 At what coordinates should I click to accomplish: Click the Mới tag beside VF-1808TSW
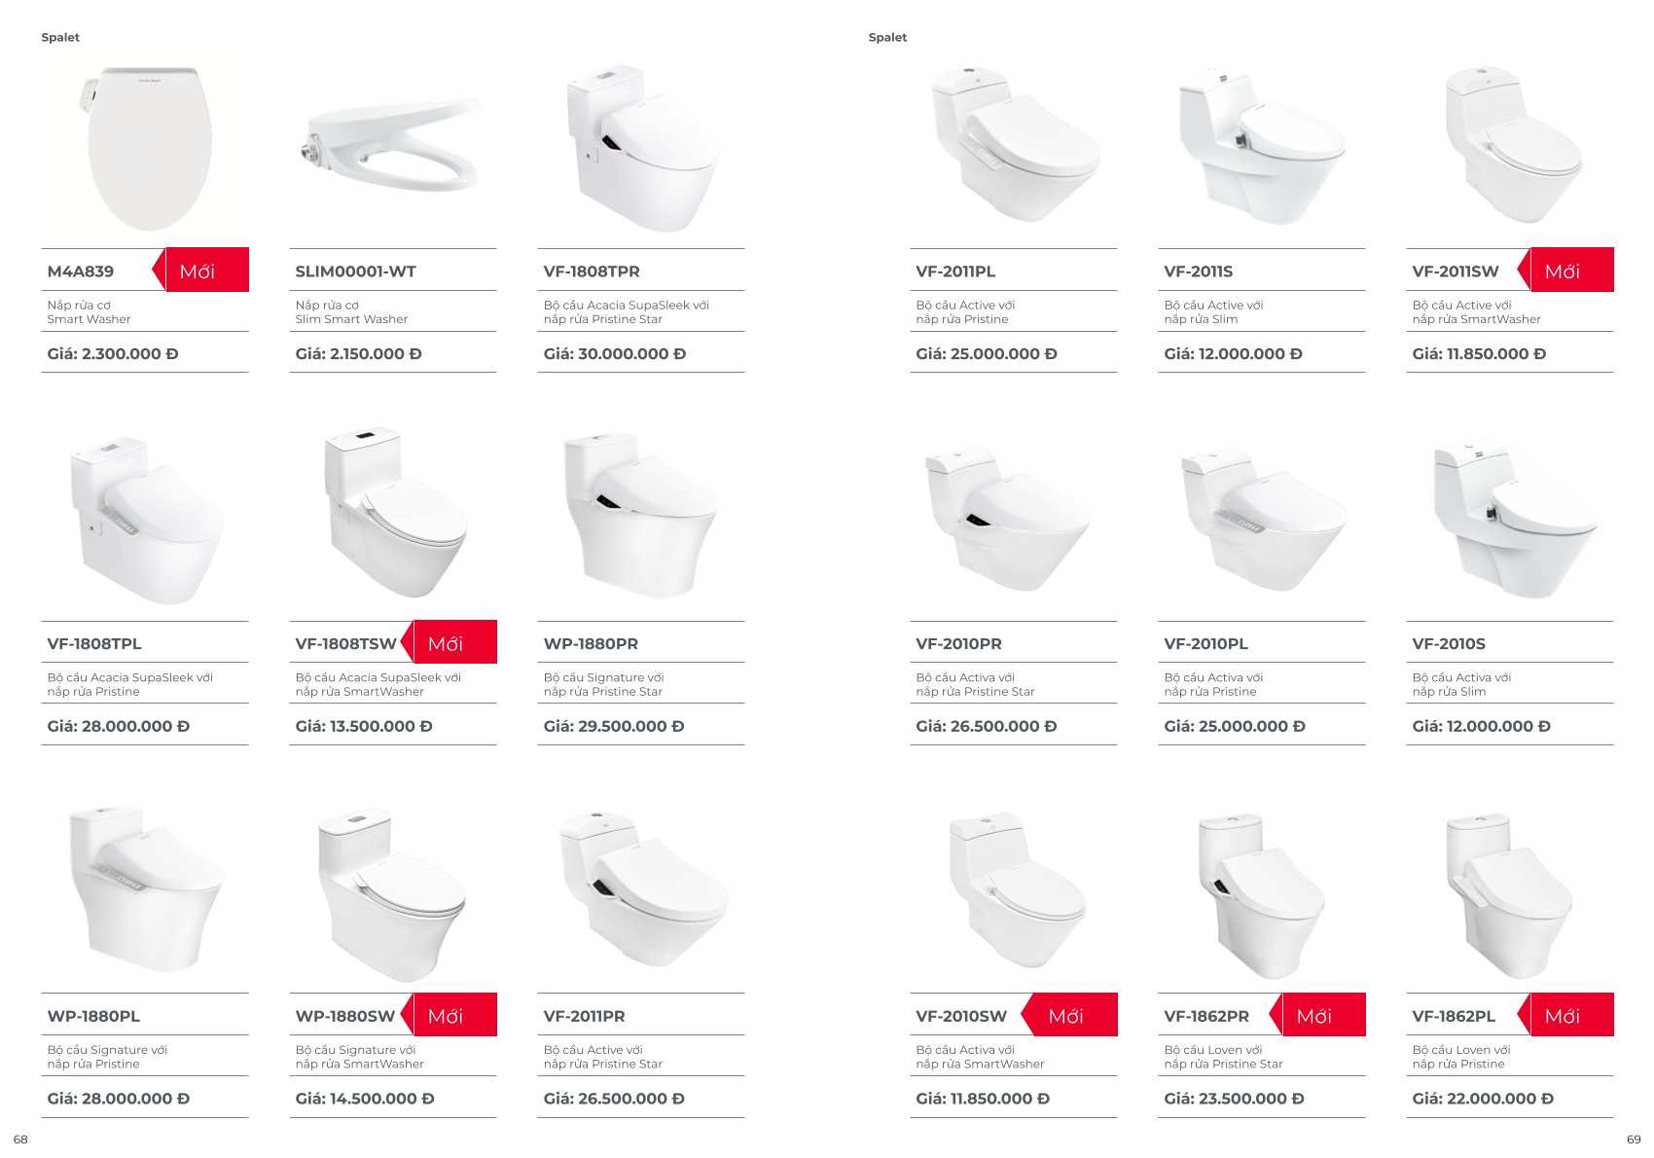[x=449, y=642]
